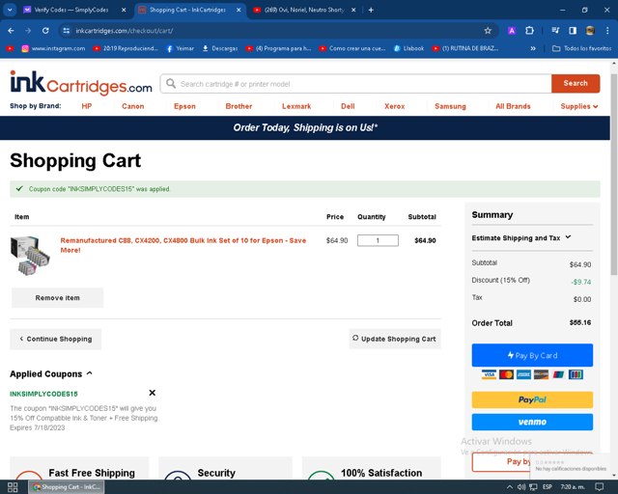This screenshot has height=494, width=618.
Task: Open the www.instagram.com bookmark
Action: click(x=53, y=48)
